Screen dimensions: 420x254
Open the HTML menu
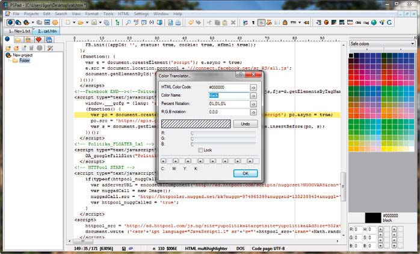123,14
